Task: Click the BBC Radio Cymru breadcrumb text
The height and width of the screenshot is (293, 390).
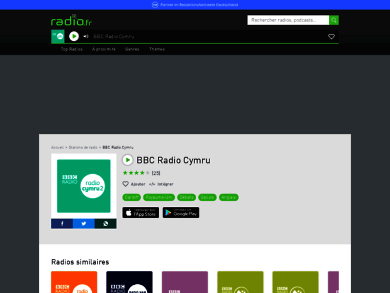Action: [118, 147]
